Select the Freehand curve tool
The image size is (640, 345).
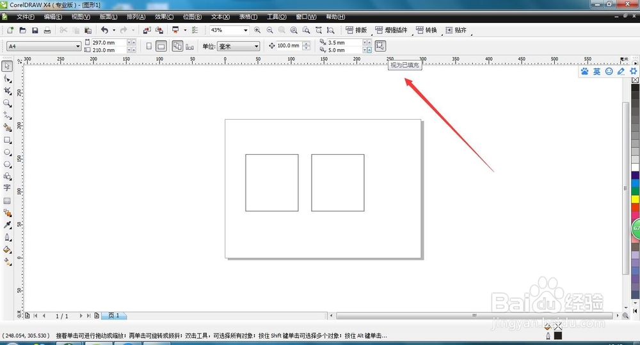coord(7,115)
